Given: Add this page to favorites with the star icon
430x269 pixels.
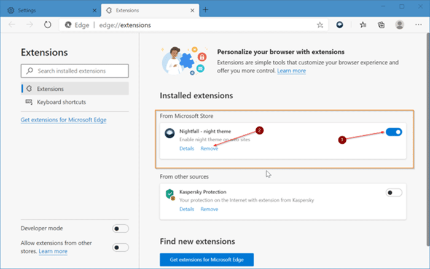Looking at the screenshot, I should point(320,25).
